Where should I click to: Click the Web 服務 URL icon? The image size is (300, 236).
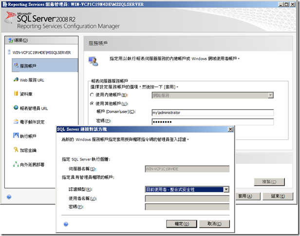coord(16,79)
